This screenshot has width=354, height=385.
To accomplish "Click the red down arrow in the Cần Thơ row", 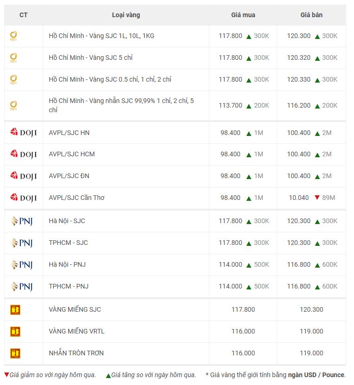I will pyautogui.click(x=317, y=198).
